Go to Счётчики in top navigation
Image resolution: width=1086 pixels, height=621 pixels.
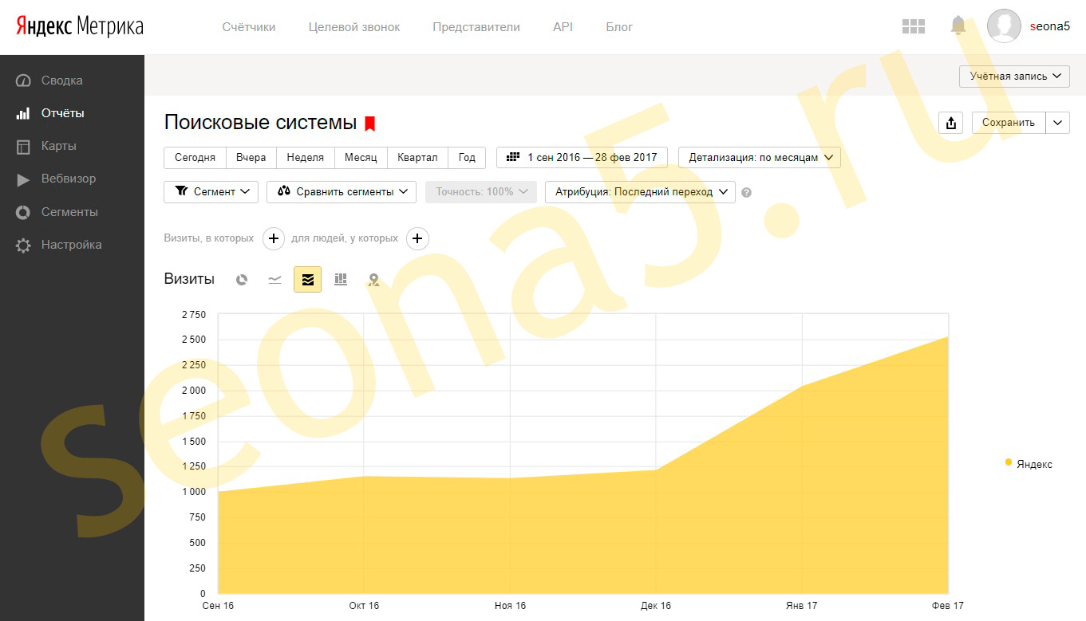[249, 27]
